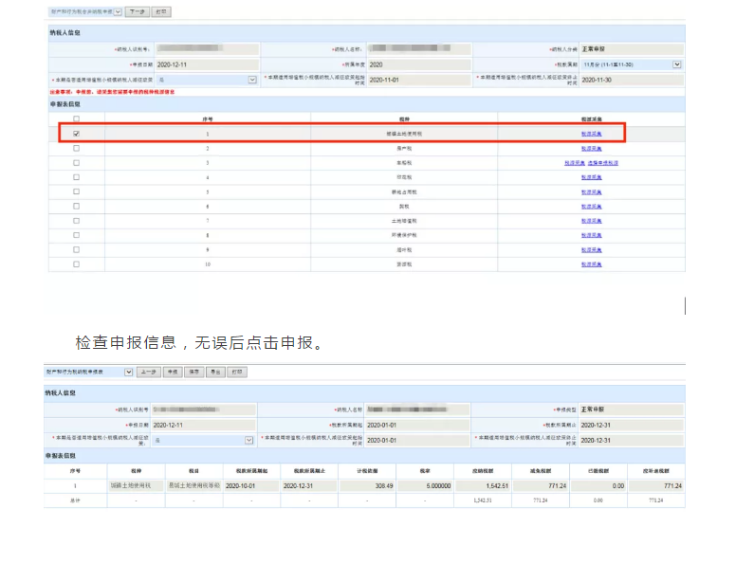Click the field showing 2020-11-01

click(418, 80)
